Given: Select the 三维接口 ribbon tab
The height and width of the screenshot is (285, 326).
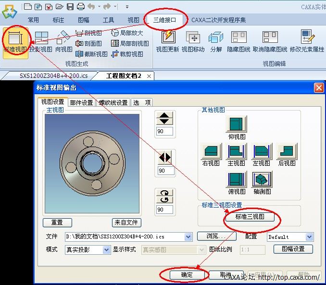Looking at the screenshot, I should point(164,20).
